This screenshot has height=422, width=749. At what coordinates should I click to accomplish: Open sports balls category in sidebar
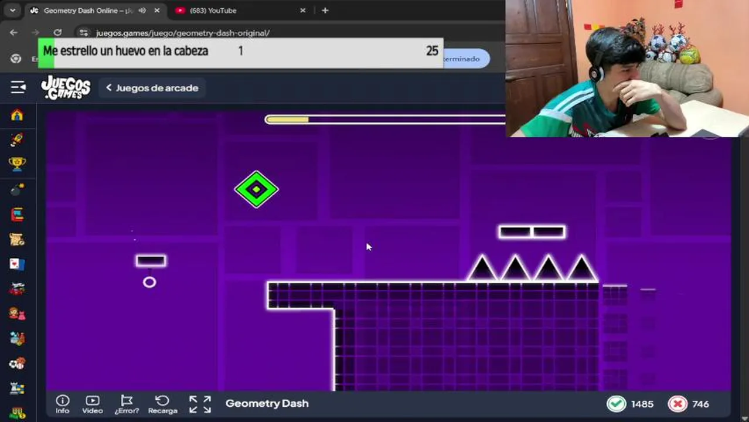point(17,364)
